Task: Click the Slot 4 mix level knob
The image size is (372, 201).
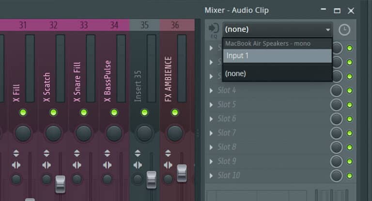Action: 337,91
